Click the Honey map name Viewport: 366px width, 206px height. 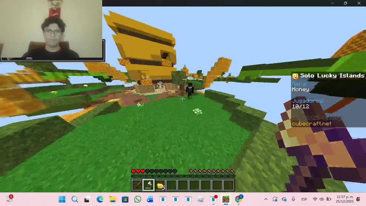tap(300, 89)
